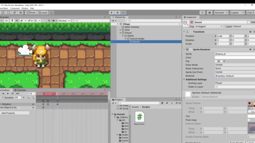Select the Scale tool in main toolbar
255x143 pixels.
tap(3, 12)
